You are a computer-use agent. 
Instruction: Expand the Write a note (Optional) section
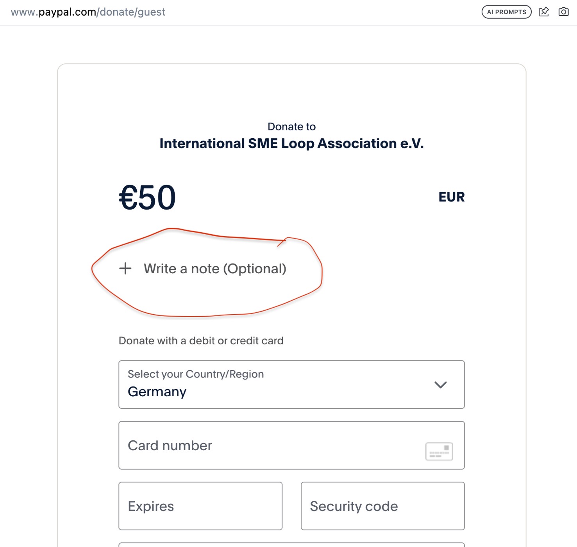[215, 269]
